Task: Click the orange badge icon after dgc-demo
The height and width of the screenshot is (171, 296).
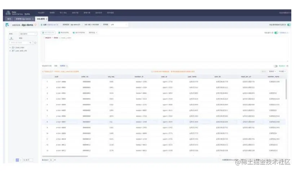Action: pyautogui.click(x=35, y=25)
